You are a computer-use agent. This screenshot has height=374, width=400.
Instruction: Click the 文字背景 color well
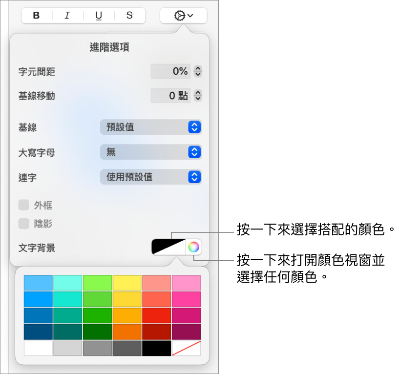tap(168, 247)
